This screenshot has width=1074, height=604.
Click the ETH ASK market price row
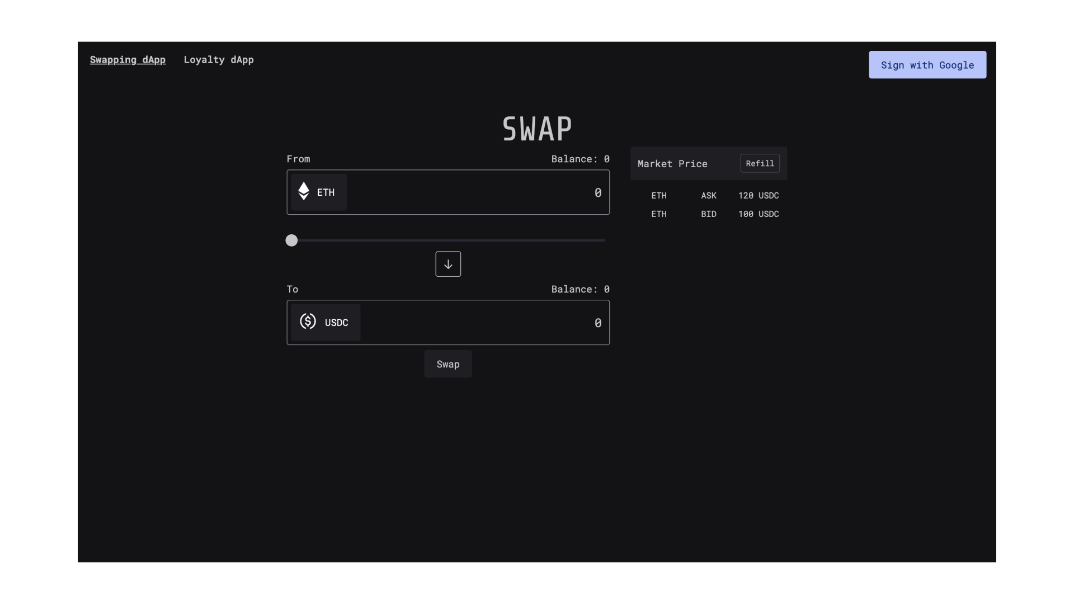point(708,195)
